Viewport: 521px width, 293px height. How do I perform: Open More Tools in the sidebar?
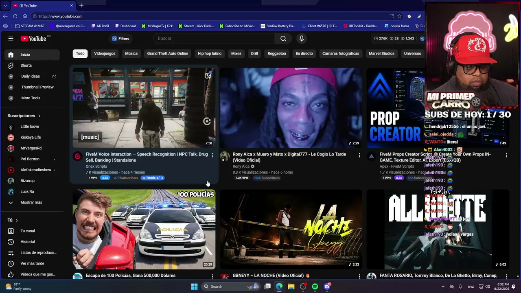[x=32, y=98]
